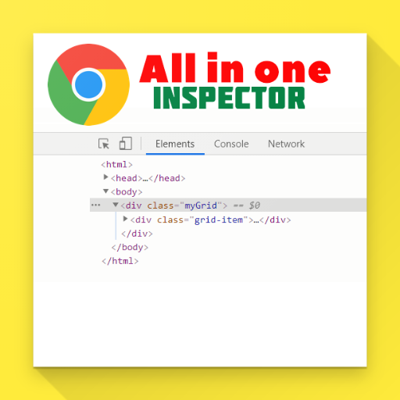Click the == $0 marker text
Screen dimensions: 400x400
tap(246, 205)
